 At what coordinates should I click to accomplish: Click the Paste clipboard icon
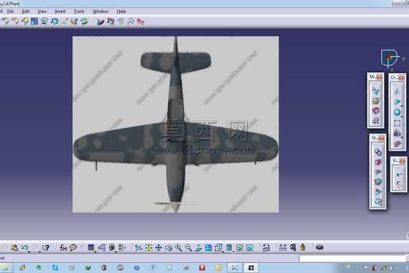point(15,247)
